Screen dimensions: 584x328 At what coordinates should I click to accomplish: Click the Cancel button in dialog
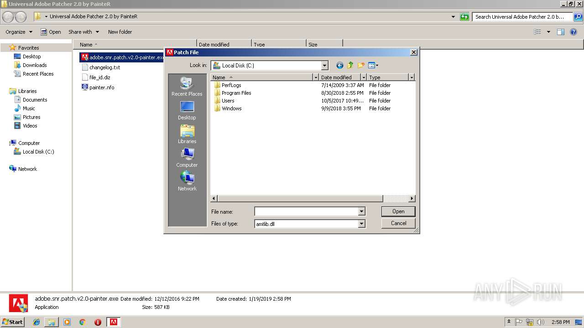click(x=398, y=223)
